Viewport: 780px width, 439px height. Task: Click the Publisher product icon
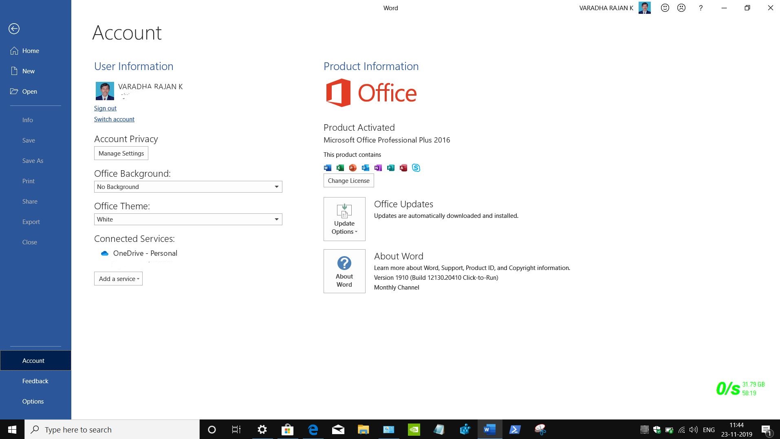[x=391, y=168]
